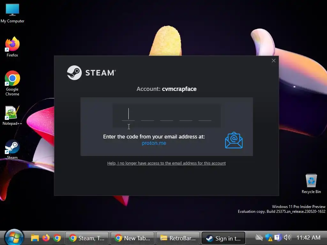Image resolution: width=327 pixels, height=245 pixels.
Task: Focus the fourth code digit field
Action: pyautogui.click(x=186, y=115)
